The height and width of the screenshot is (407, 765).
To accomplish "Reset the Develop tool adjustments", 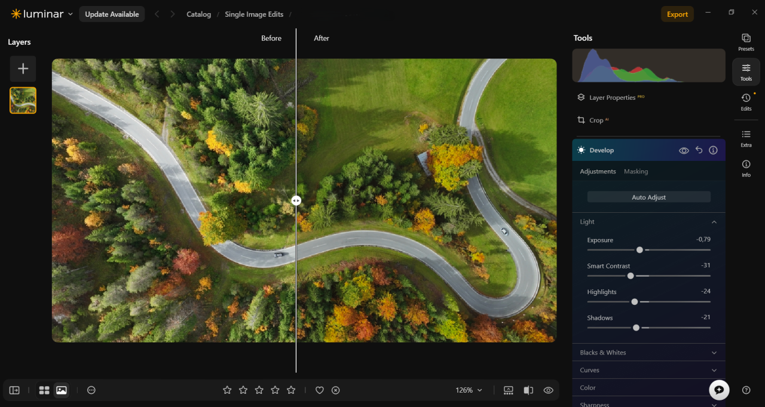I will (x=699, y=150).
